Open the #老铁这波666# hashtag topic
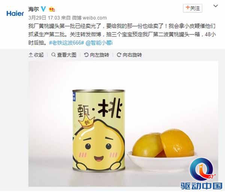 (66, 43)
